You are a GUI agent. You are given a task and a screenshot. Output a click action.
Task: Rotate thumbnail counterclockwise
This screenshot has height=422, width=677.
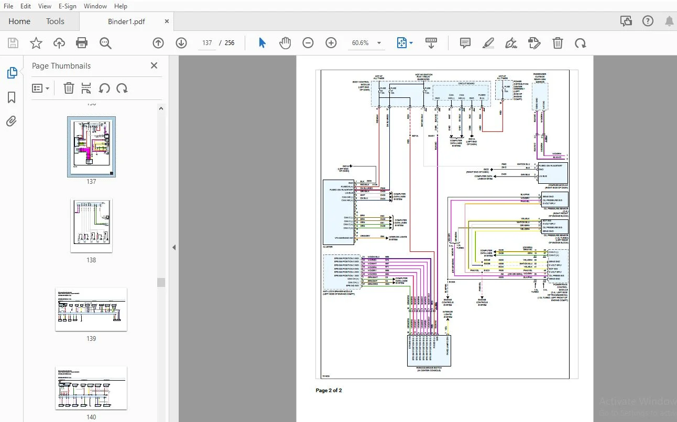click(x=104, y=88)
